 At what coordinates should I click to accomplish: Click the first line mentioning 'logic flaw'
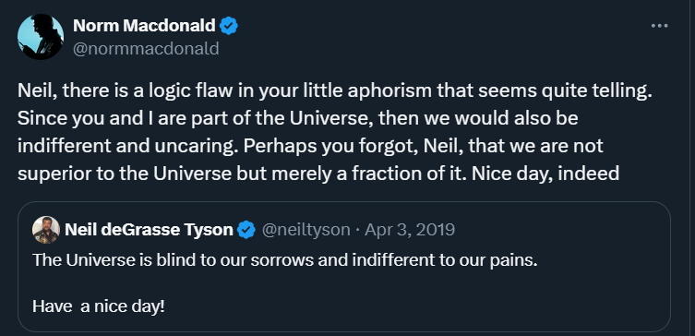(335, 90)
